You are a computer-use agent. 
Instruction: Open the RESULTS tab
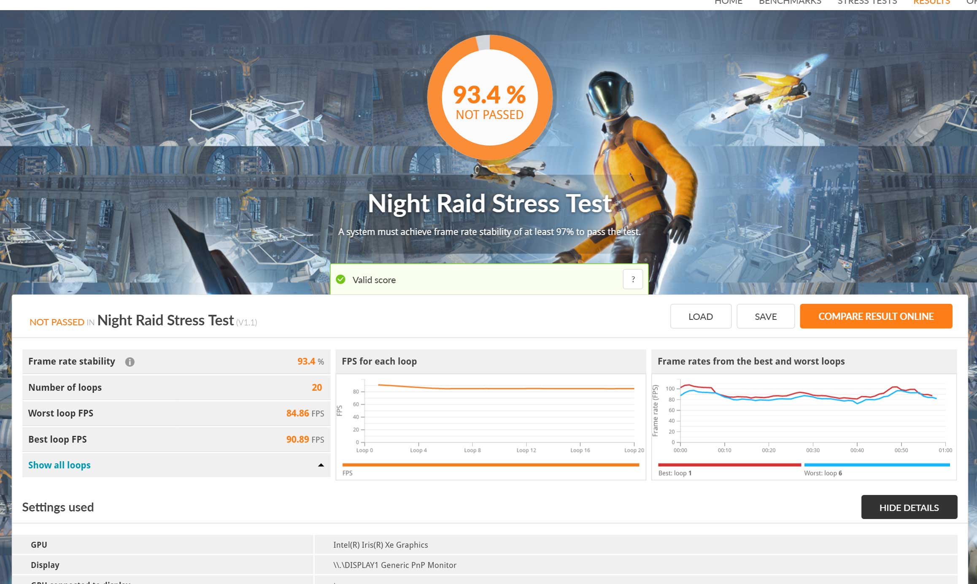click(x=932, y=2)
